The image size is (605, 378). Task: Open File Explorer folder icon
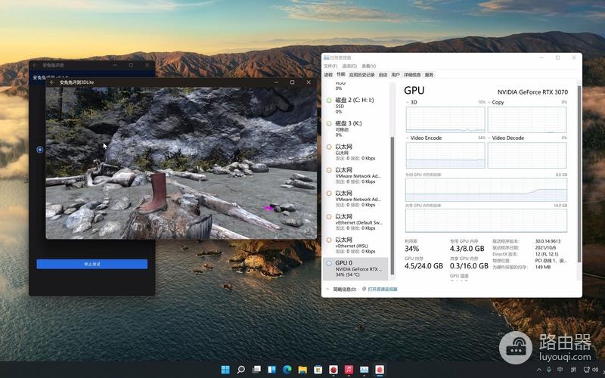tap(302, 370)
